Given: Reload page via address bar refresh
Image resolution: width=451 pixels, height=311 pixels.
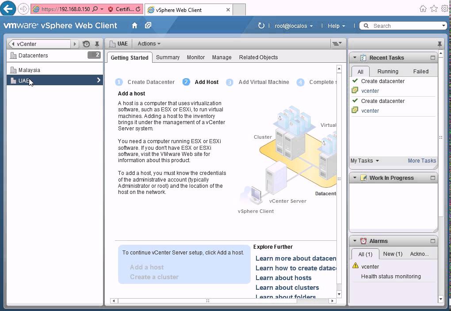Looking at the screenshot, I should (x=138, y=9).
